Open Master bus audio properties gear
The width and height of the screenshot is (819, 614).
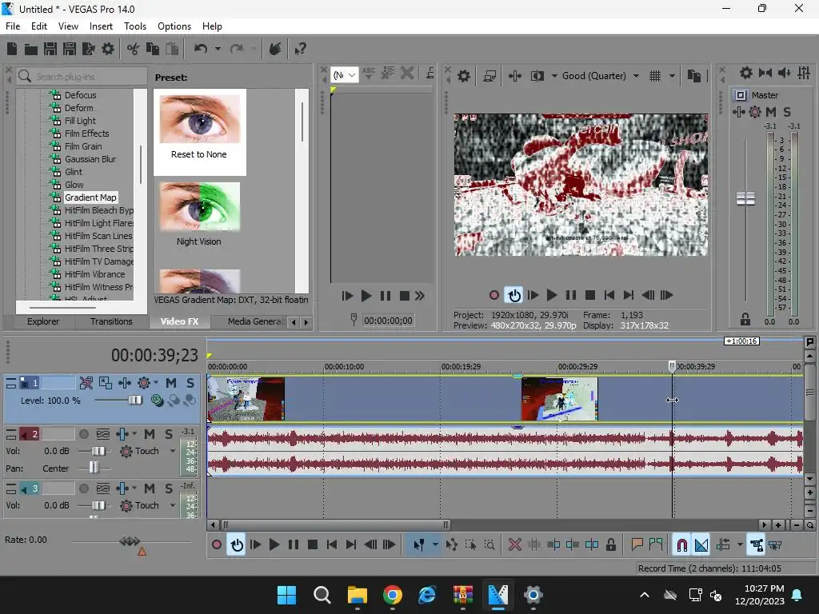point(746,73)
